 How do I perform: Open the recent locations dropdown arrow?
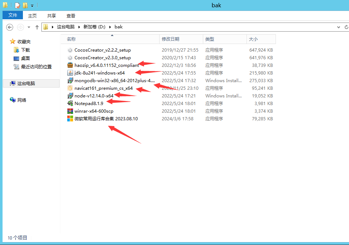(x=29, y=27)
